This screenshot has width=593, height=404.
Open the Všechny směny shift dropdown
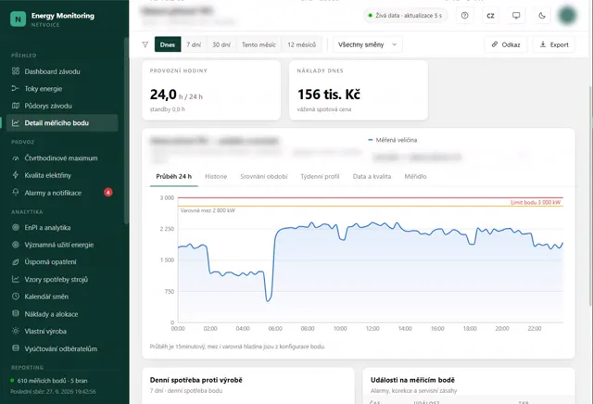[367, 44]
